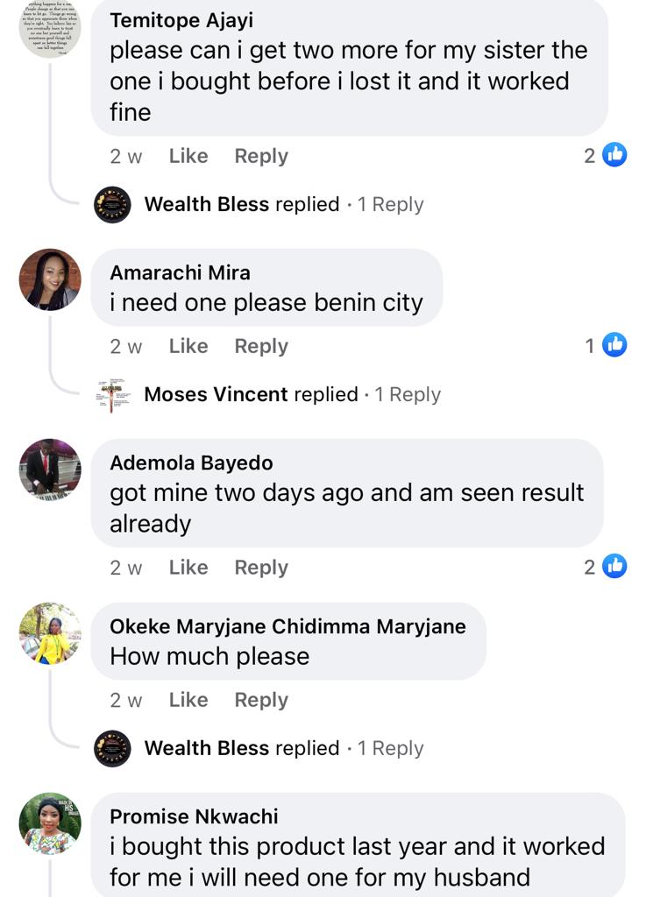Open Ademola Bayedo's profile name link
This screenshot has width=646, height=897.
coord(191,463)
